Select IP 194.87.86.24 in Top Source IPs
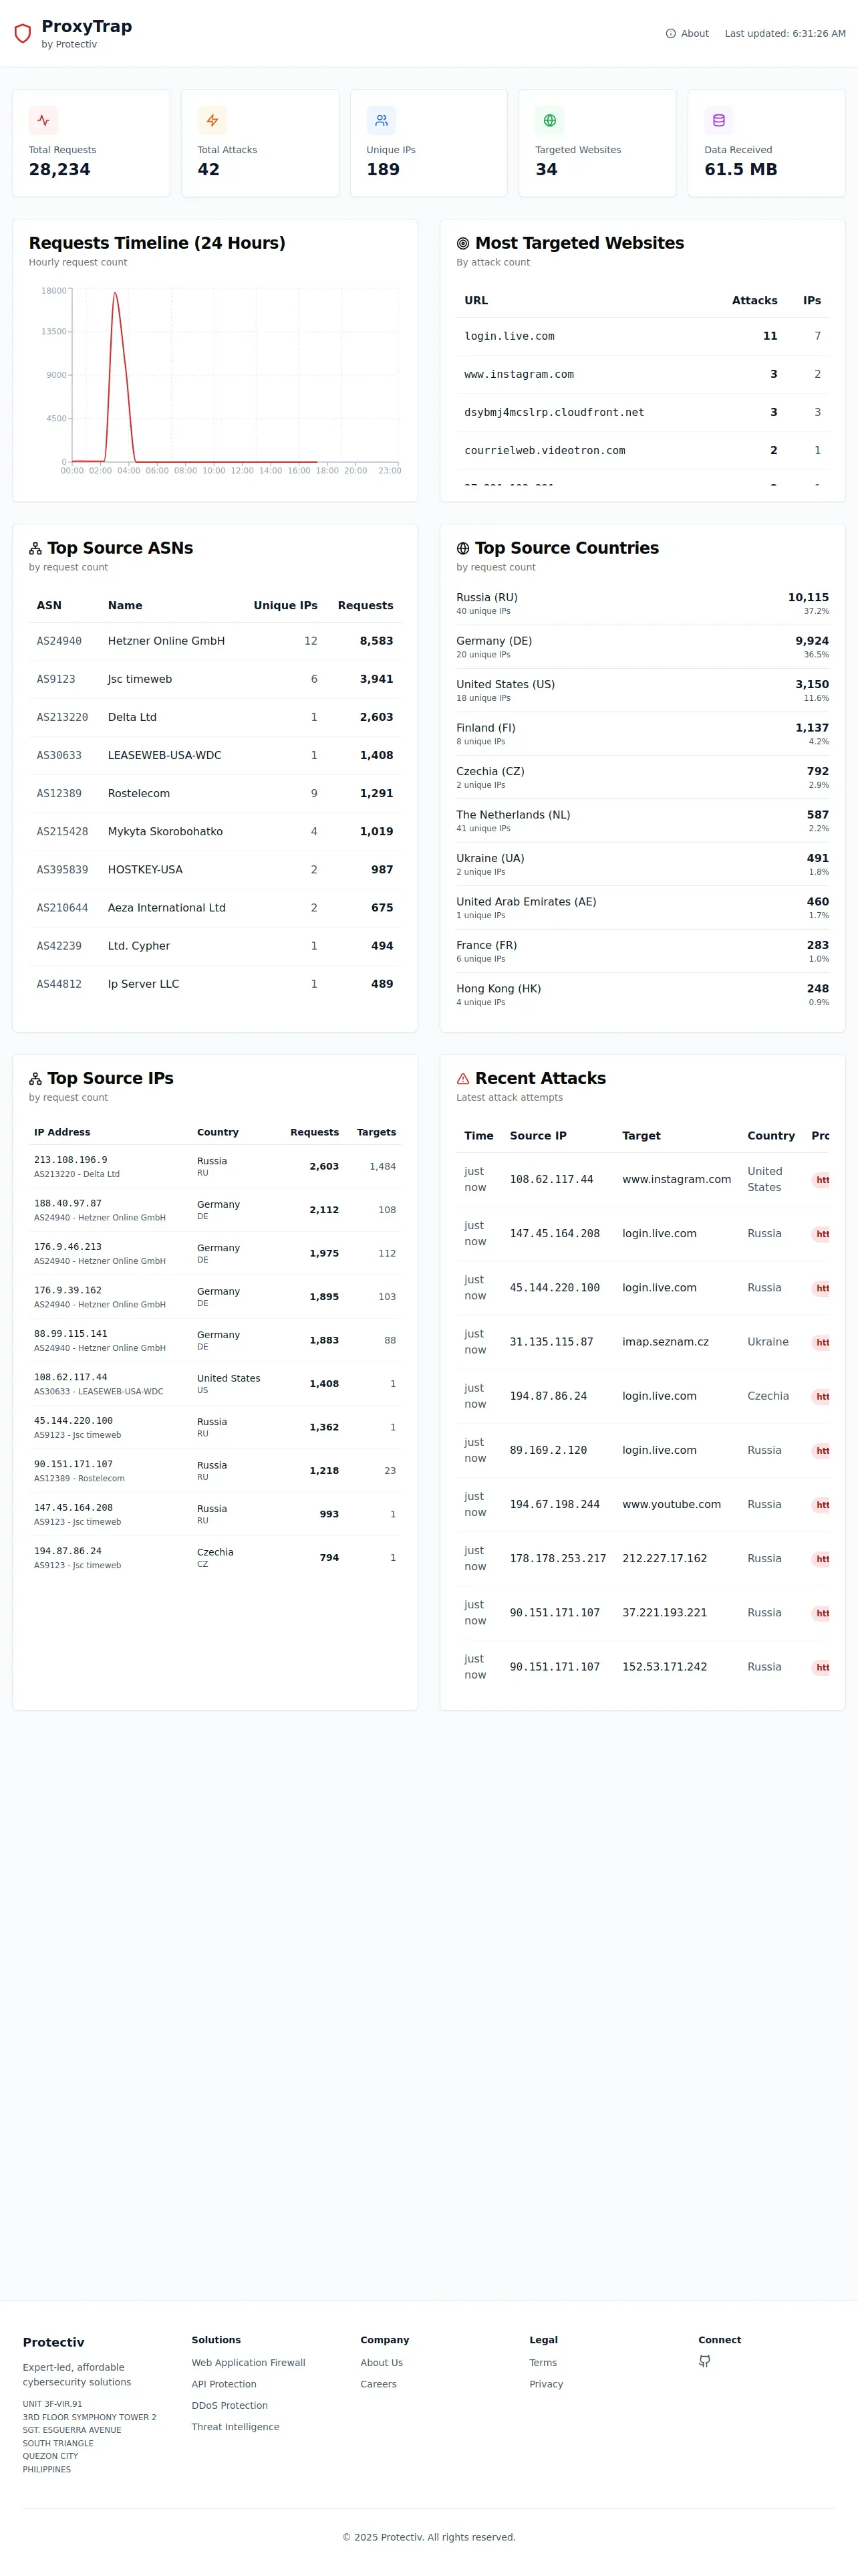This screenshot has height=2576, width=858. 214,1557
